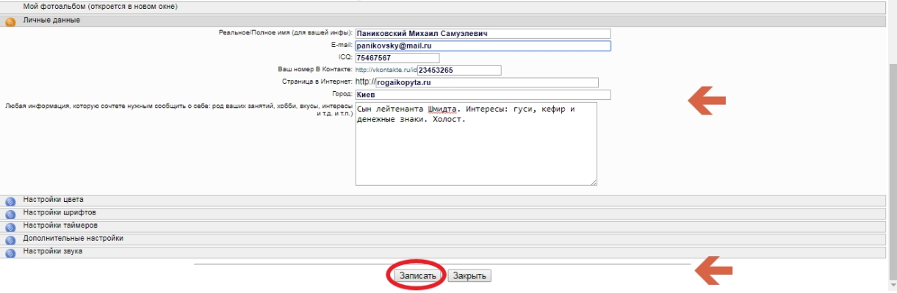Save settings with the Записать button
This screenshot has width=897, height=293.
[x=418, y=276]
